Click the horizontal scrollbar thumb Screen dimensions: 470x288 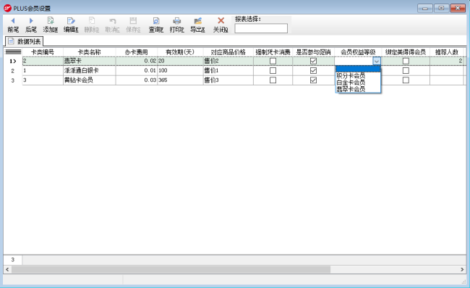pyautogui.click(x=171, y=269)
